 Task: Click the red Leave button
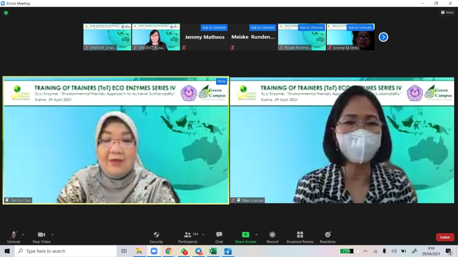point(445,237)
